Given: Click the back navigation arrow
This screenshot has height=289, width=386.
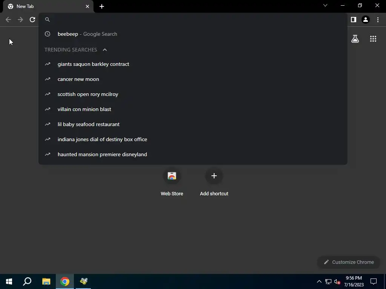Looking at the screenshot, I should point(8,20).
